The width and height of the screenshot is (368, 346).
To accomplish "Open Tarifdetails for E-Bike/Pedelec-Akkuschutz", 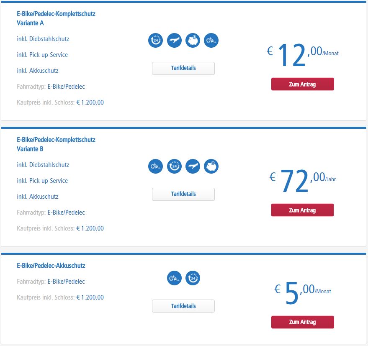I will click(x=183, y=306).
